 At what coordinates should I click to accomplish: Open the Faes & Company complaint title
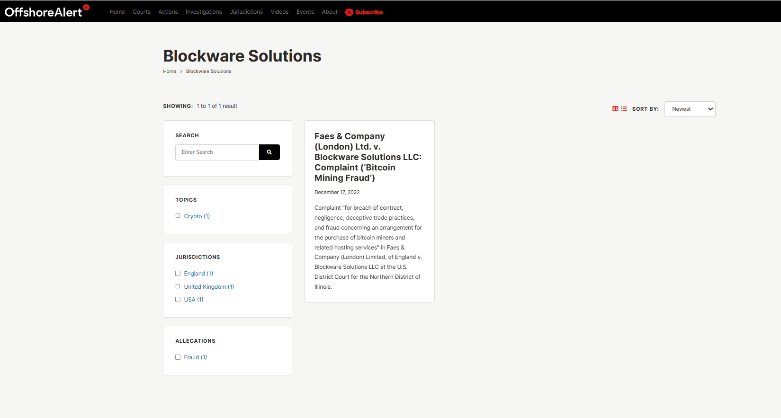pos(368,157)
